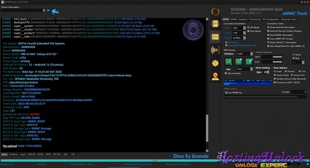Toggle Read Android Information checkbox
This screenshot has height=168, width=310.
coord(268,27)
